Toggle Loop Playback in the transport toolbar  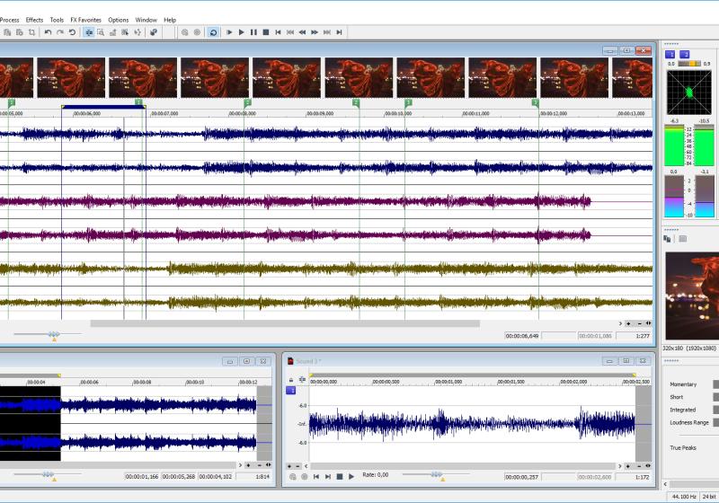pos(213,32)
